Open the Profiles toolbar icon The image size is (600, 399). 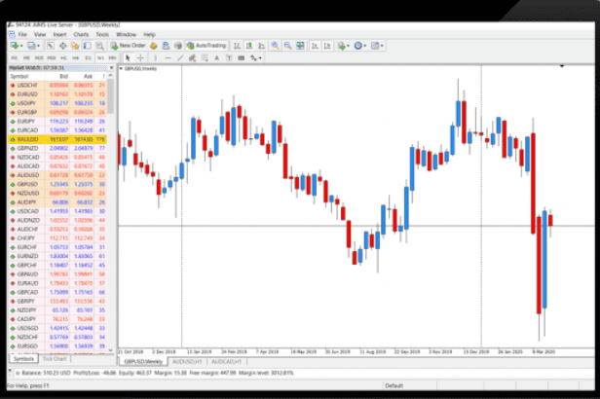pyautogui.click(x=31, y=46)
